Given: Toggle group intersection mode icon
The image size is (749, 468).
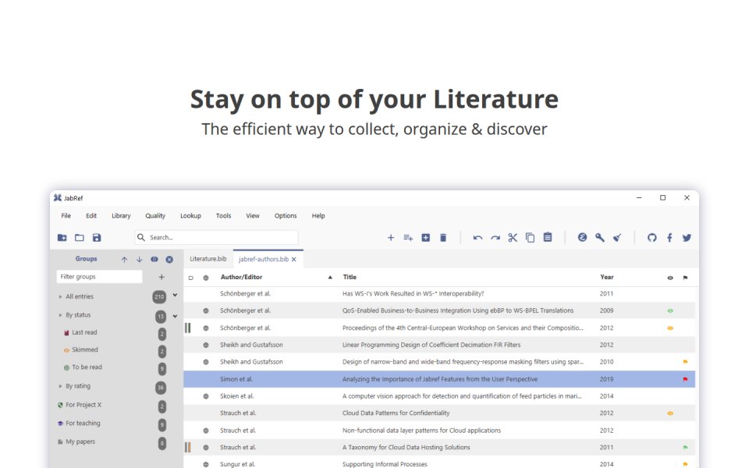Looking at the screenshot, I should 154,259.
